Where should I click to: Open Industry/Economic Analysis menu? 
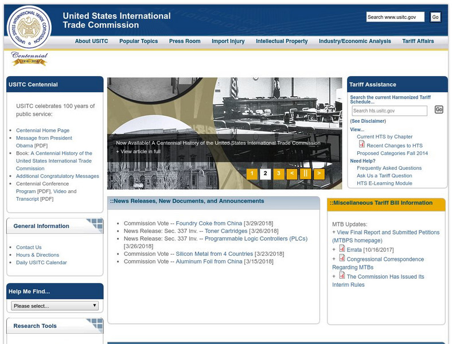pos(355,41)
